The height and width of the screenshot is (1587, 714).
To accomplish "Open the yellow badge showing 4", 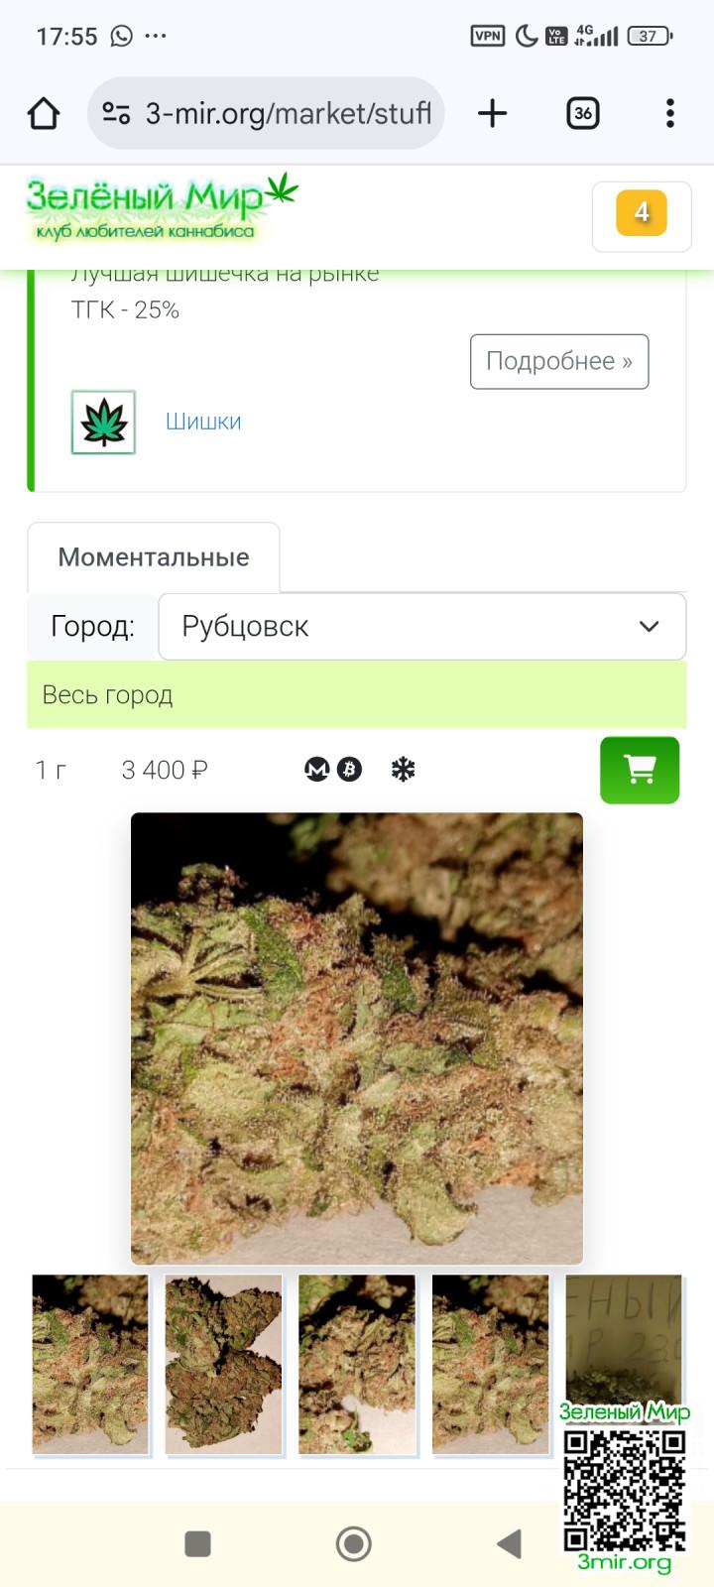I will (642, 213).
